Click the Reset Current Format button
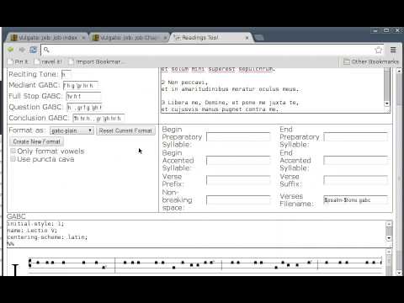Screen dimensions: 404x303 [x=125, y=130]
